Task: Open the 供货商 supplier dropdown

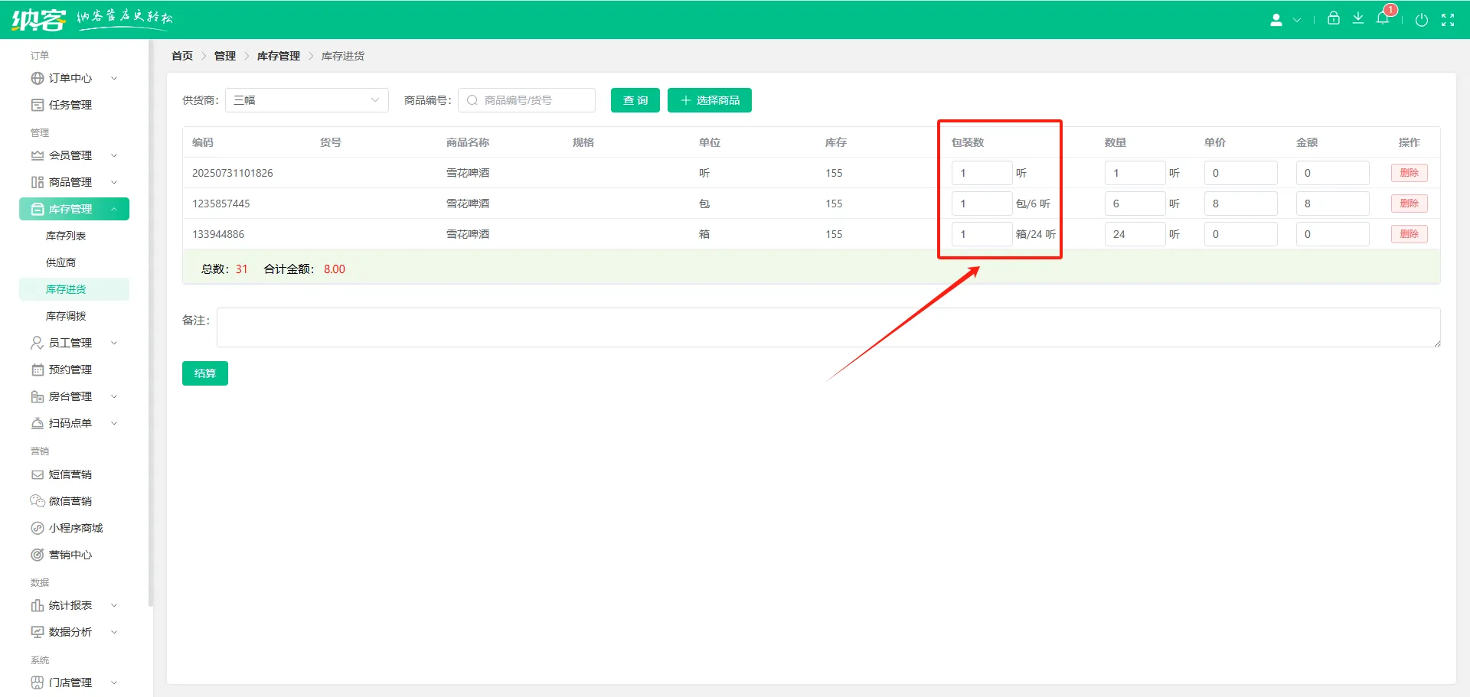Action: 306,100
